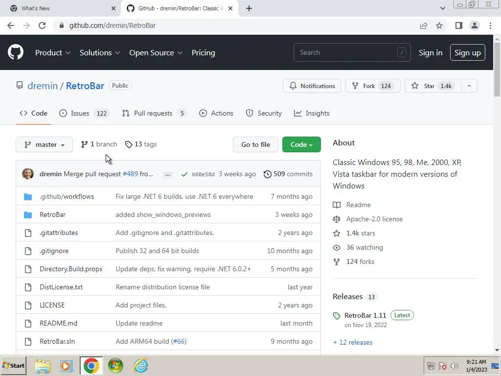Open the Releases heading link
The width and height of the screenshot is (501, 376).
(348, 296)
